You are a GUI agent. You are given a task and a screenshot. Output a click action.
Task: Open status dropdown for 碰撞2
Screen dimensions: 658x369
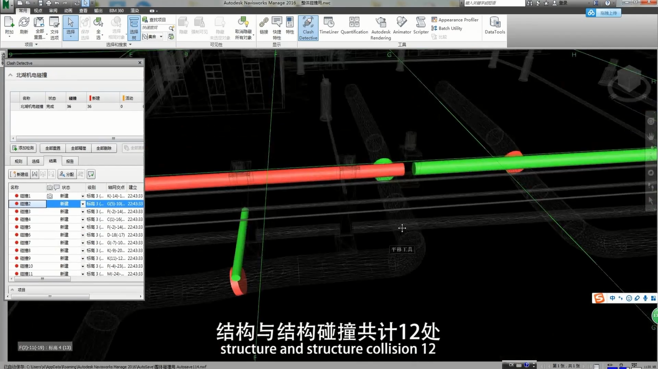(82, 204)
